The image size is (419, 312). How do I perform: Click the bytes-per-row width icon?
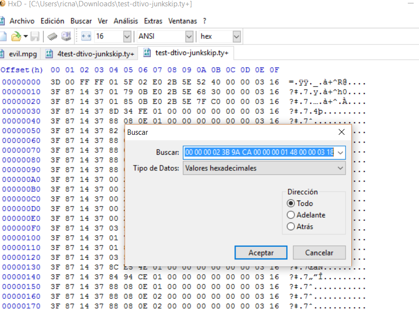click(x=86, y=37)
